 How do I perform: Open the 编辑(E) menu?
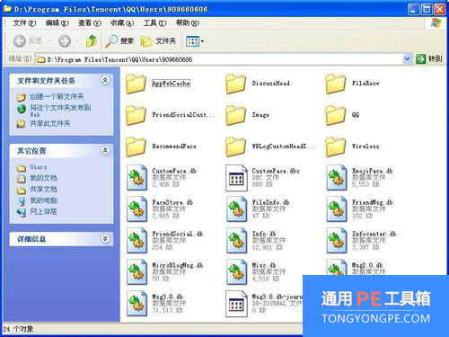click(x=57, y=23)
